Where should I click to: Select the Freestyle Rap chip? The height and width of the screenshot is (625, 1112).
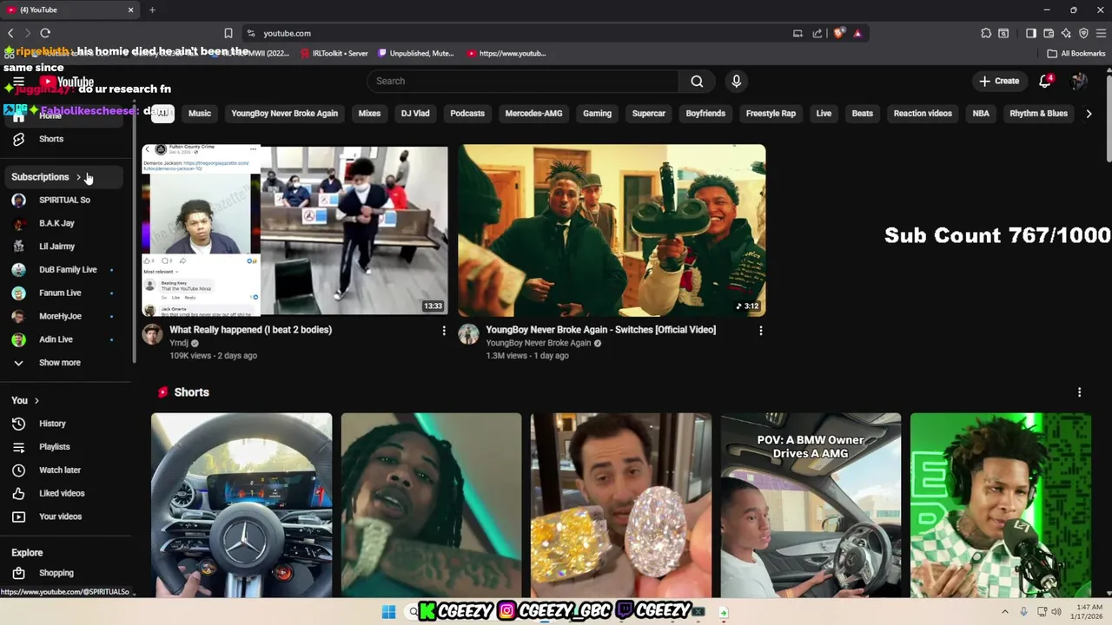click(x=771, y=113)
